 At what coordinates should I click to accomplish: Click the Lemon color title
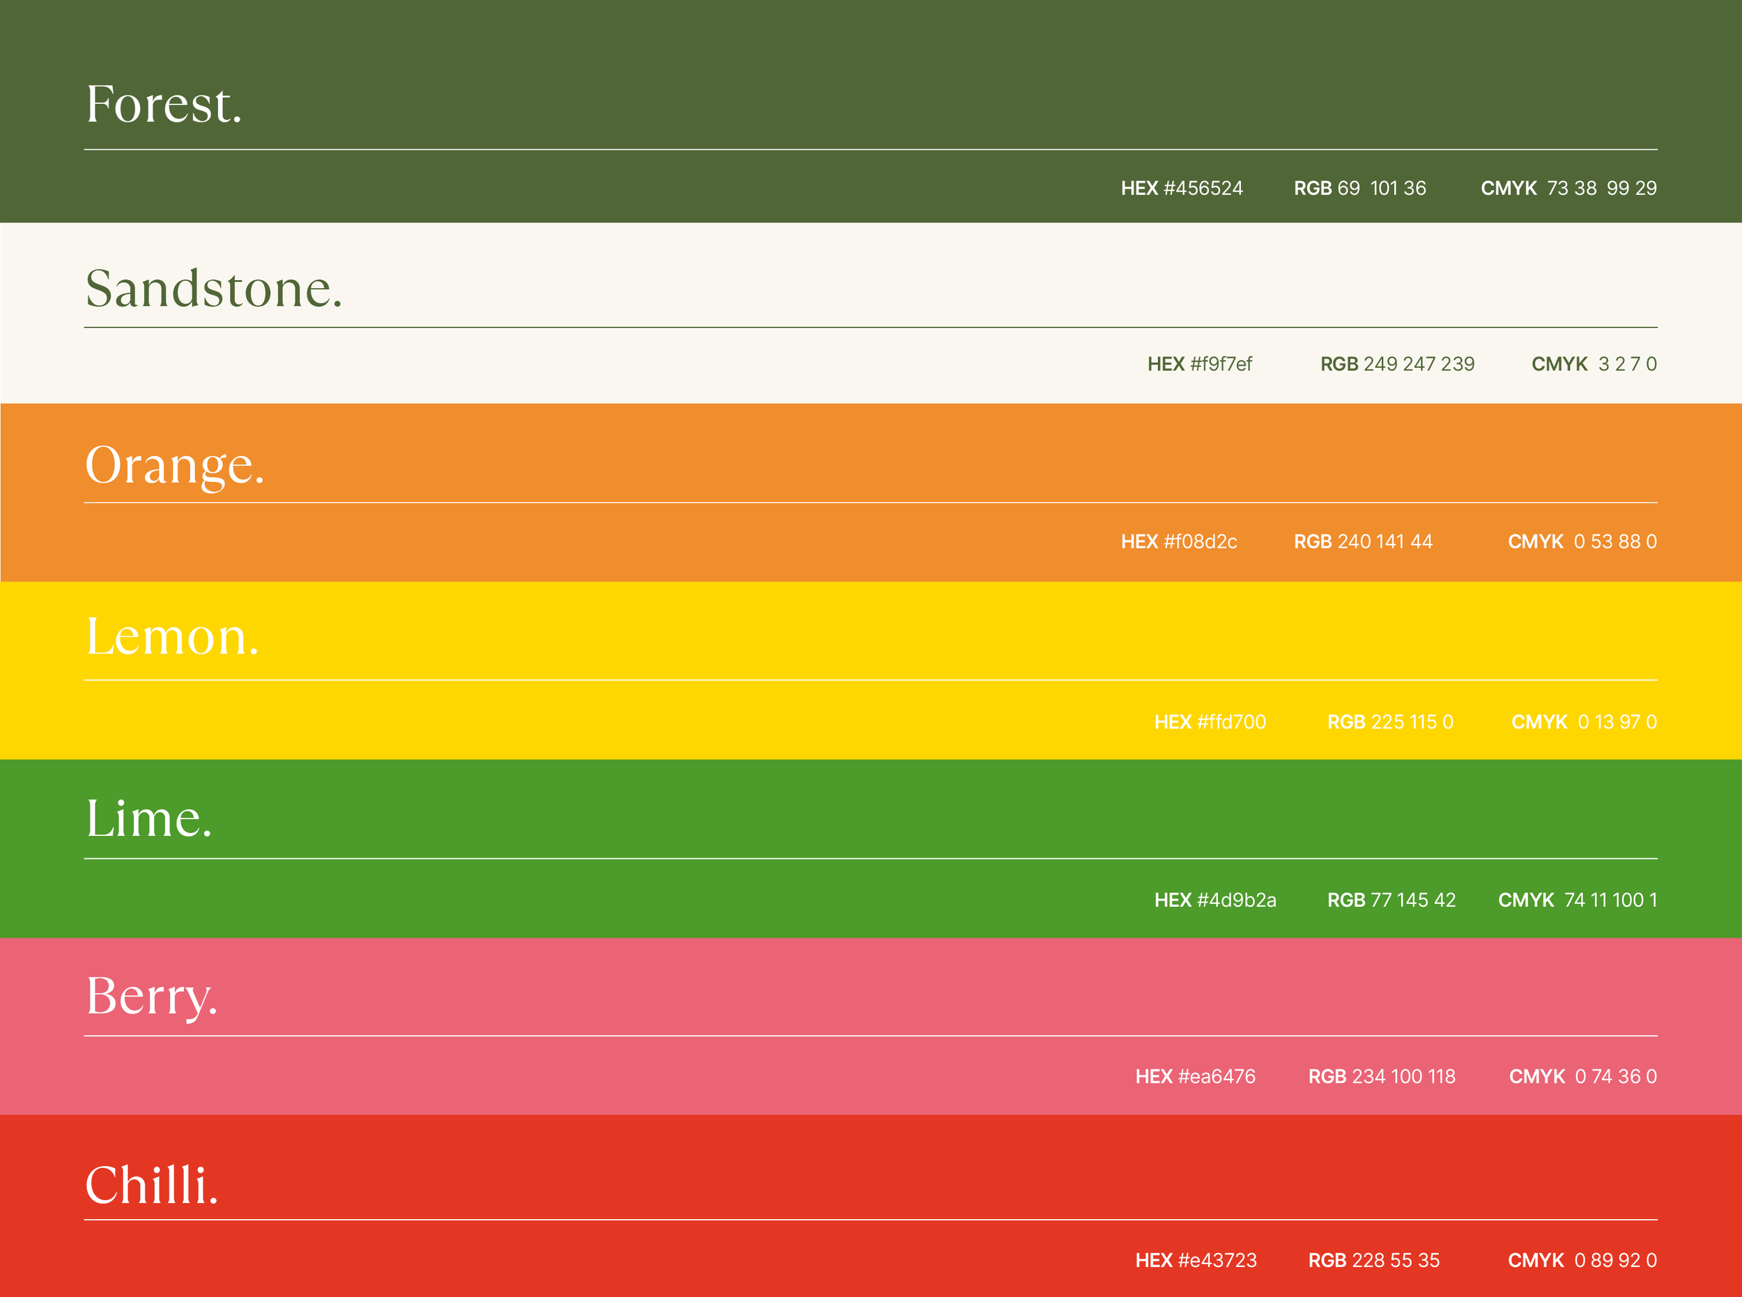coord(172,637)
